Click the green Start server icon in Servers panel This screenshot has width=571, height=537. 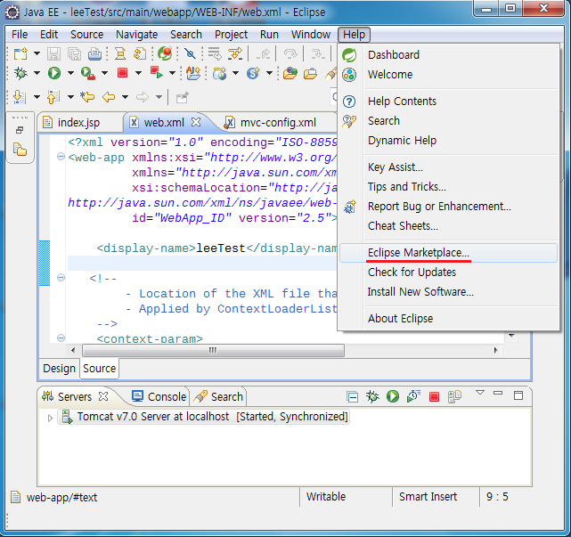[x=393, y=396]
